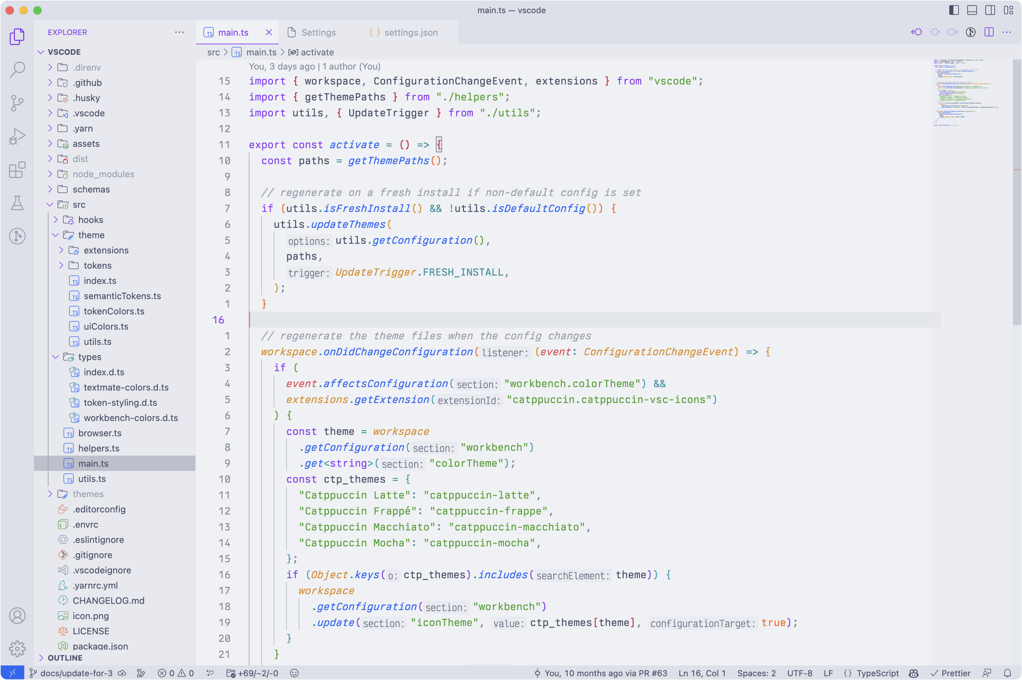Viewport: 1022px width, 680px height.
Task: Click the TypeScript language mode button
Action: pyautogui.click(x=877, y=673)
